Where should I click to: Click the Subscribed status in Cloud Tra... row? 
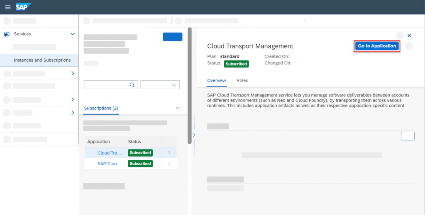coord(140,153)
